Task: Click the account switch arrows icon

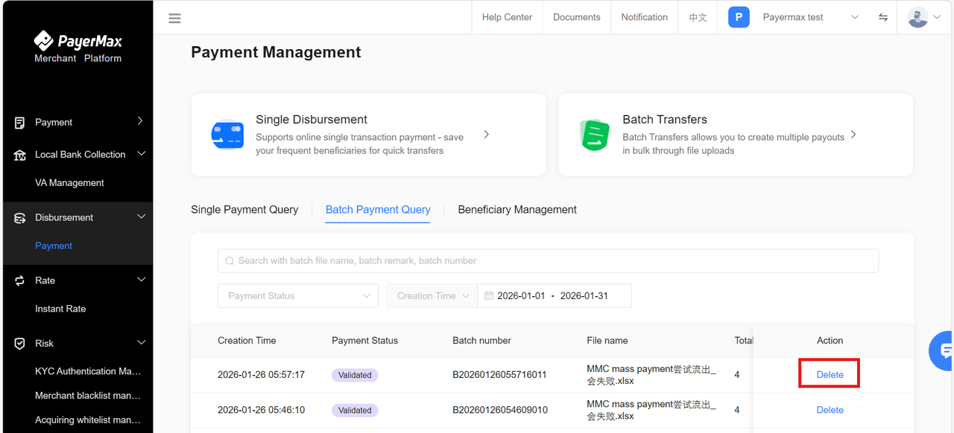Action: [883, 17]
